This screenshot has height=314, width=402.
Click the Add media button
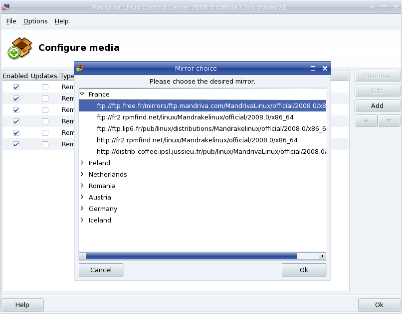[378, 105]
